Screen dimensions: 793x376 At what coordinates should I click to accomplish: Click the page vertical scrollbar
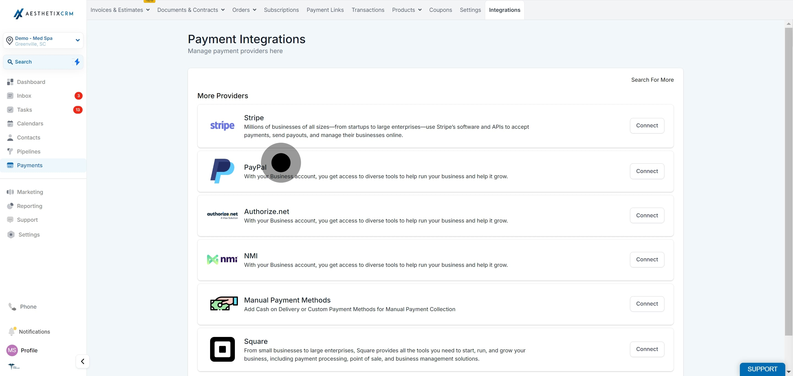788,181
